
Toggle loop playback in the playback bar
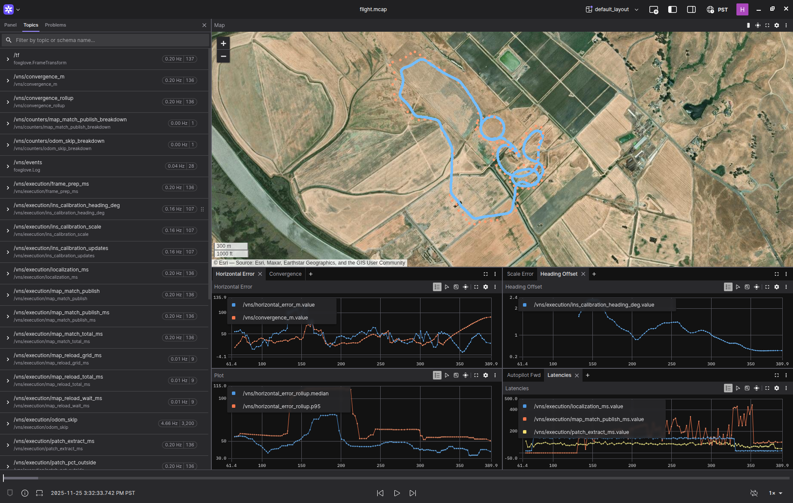(x=754, y=493)
